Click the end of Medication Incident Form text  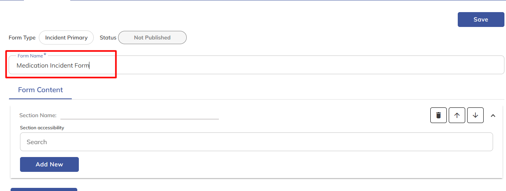pos(89,66)
